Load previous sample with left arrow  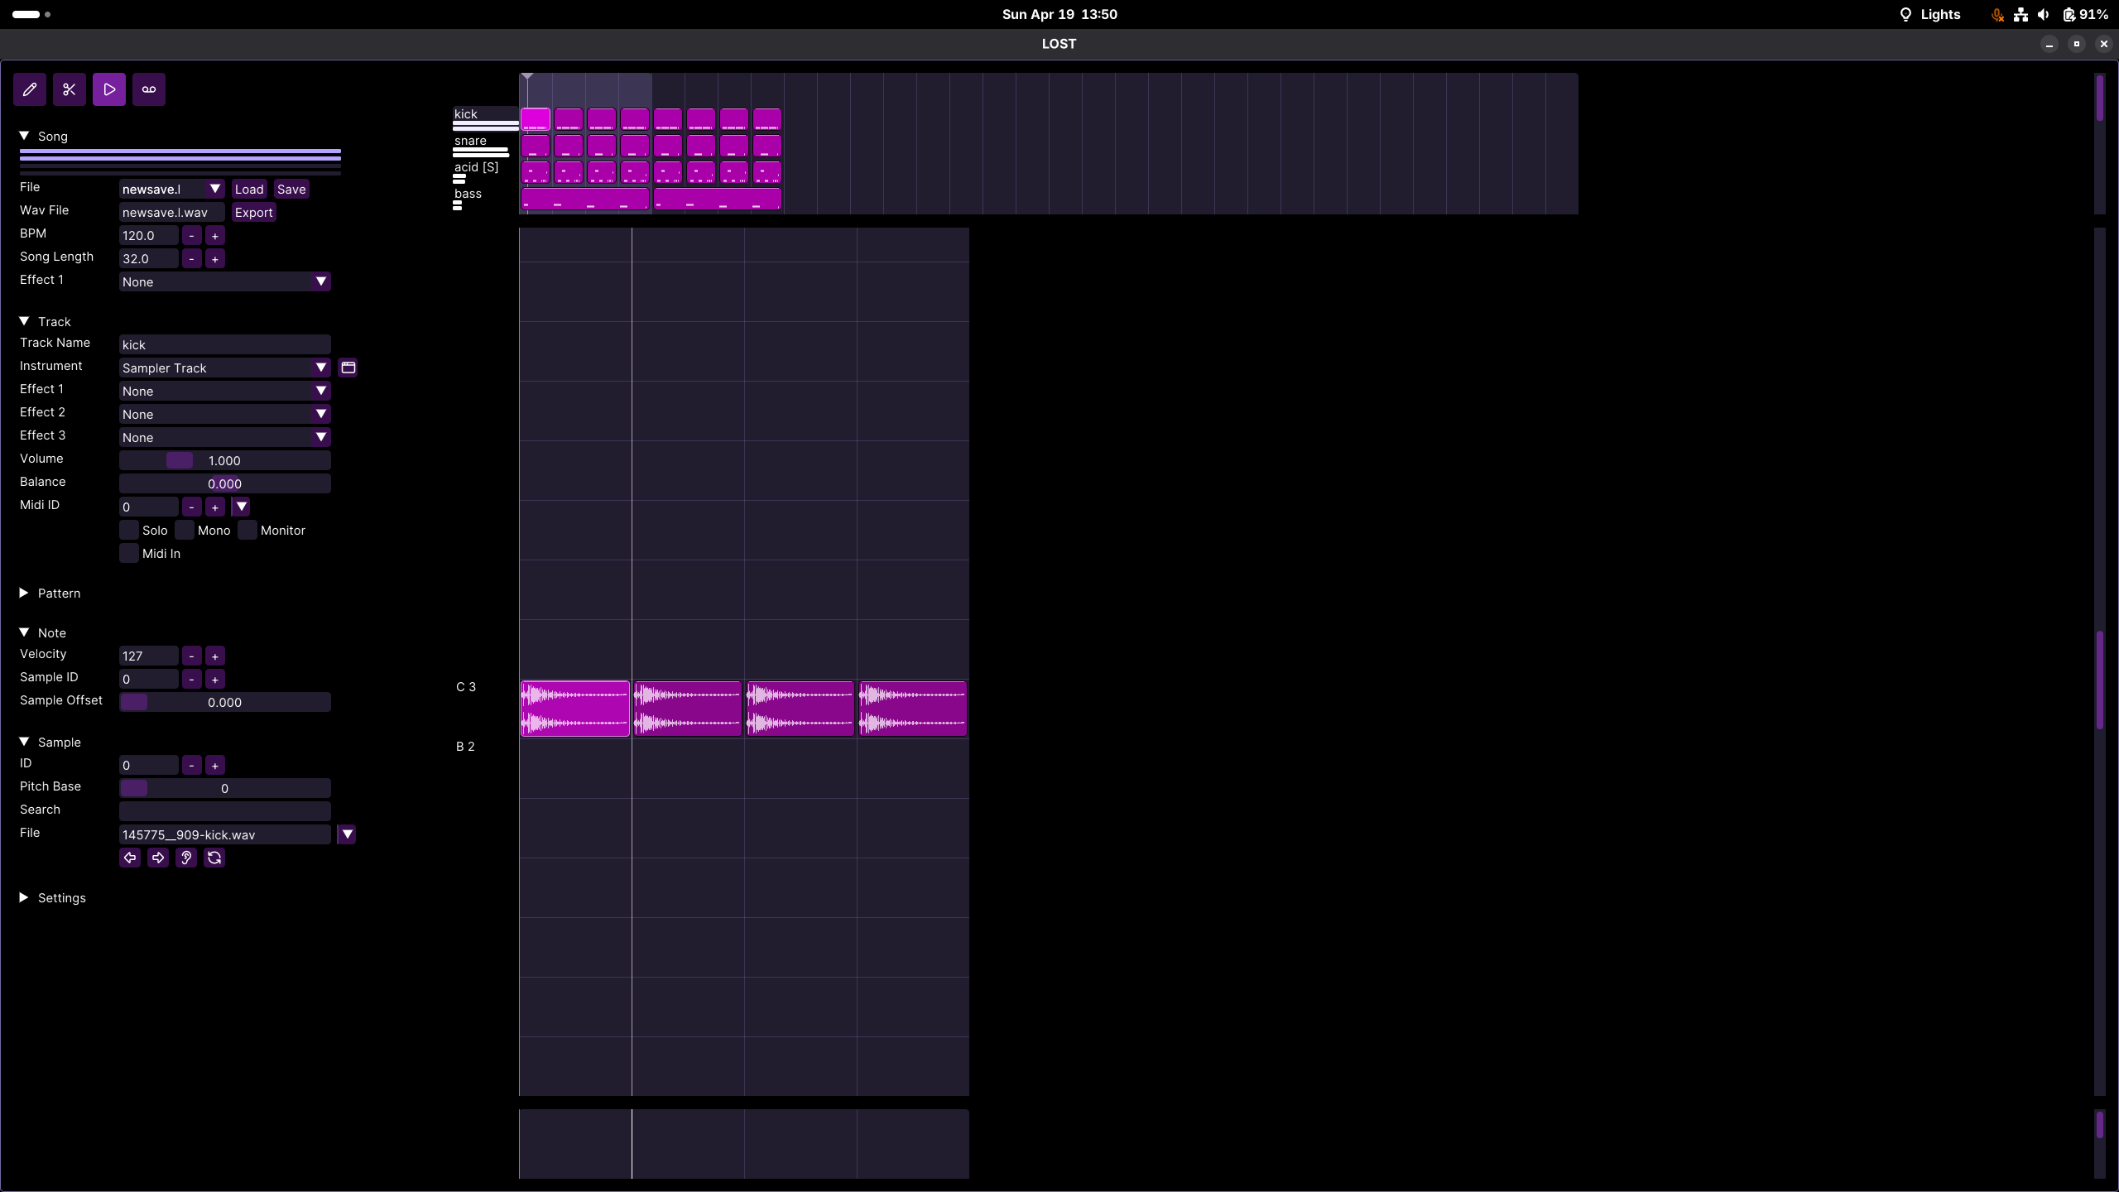coord(130,858)
